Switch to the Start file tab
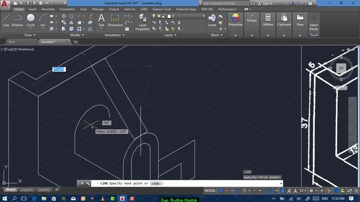360x202 pixels. pos(11,42)
